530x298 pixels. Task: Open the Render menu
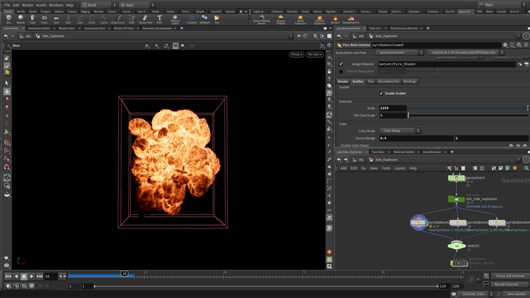coord(27,5)
